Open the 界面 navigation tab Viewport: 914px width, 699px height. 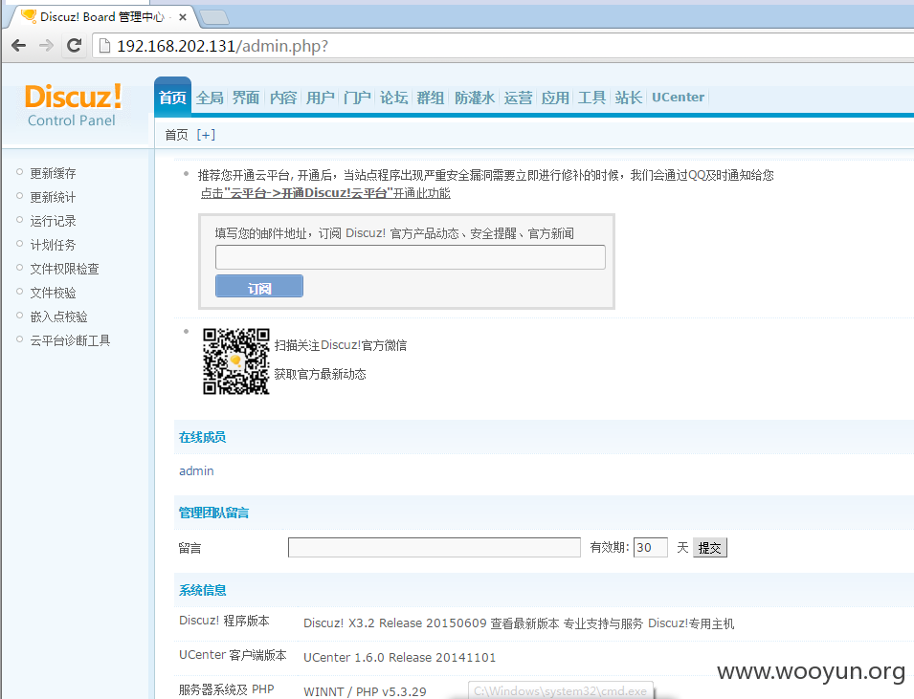pos(246,98)
